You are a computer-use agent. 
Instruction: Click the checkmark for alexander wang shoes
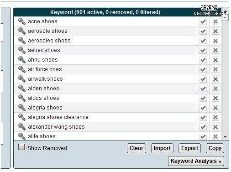[x=203, y=127]
